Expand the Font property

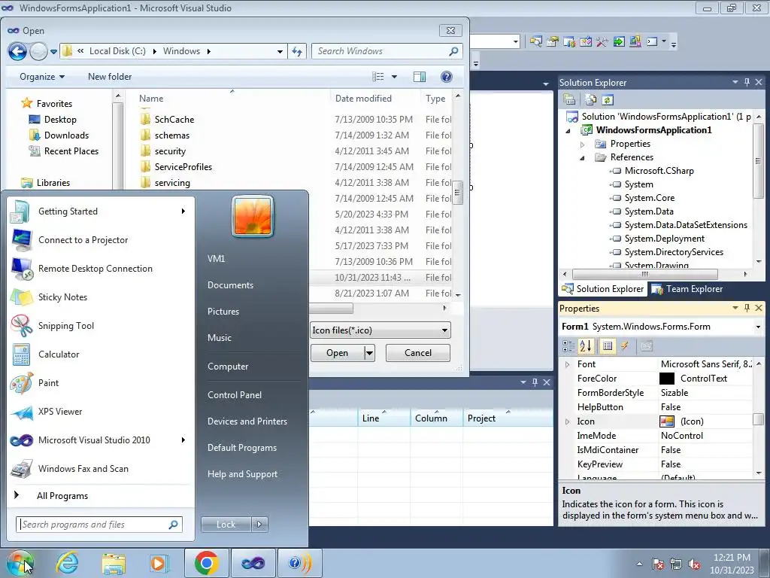point(568,364)
